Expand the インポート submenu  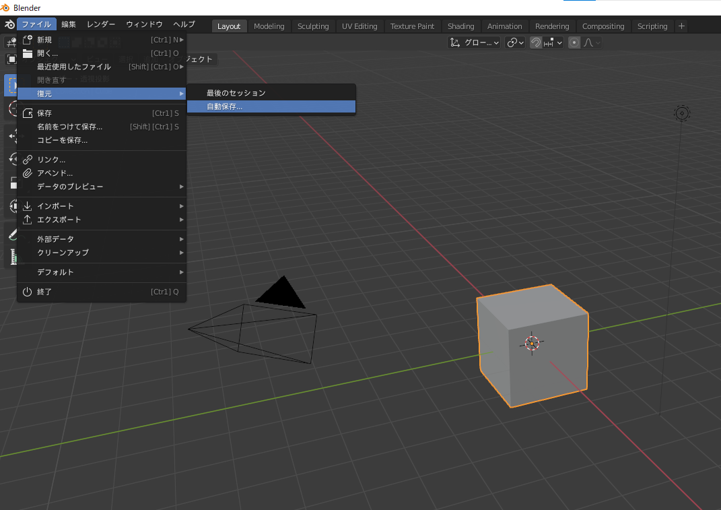pos(102,206)
